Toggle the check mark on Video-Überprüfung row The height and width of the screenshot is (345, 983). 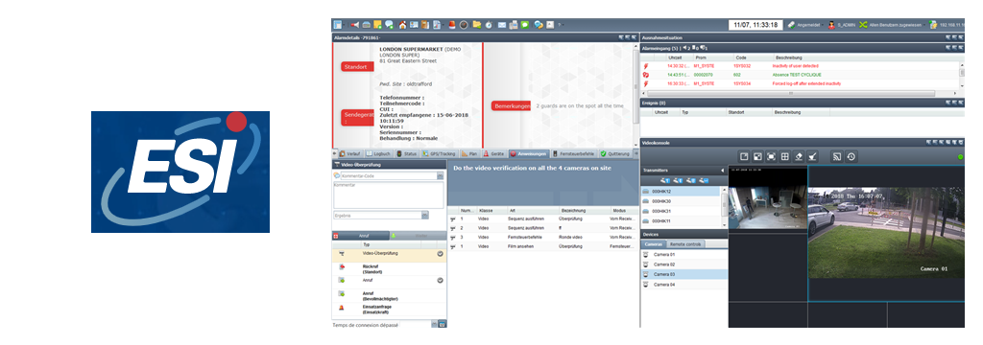point(440,254)
